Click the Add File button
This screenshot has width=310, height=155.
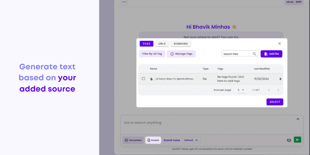coord(271,54)
